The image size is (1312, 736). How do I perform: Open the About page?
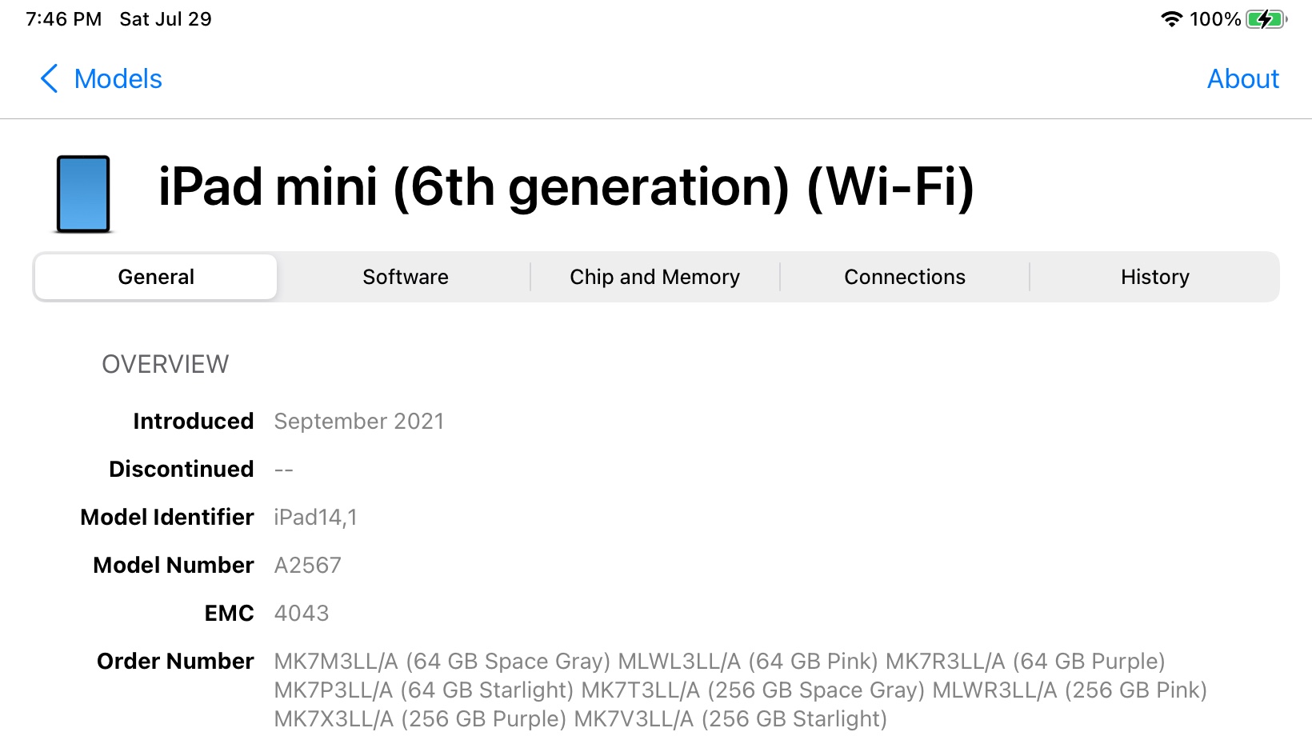(x=1242, y=78)
